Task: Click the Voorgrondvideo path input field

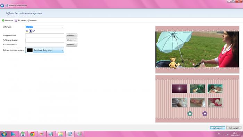Action: point(45,35)
